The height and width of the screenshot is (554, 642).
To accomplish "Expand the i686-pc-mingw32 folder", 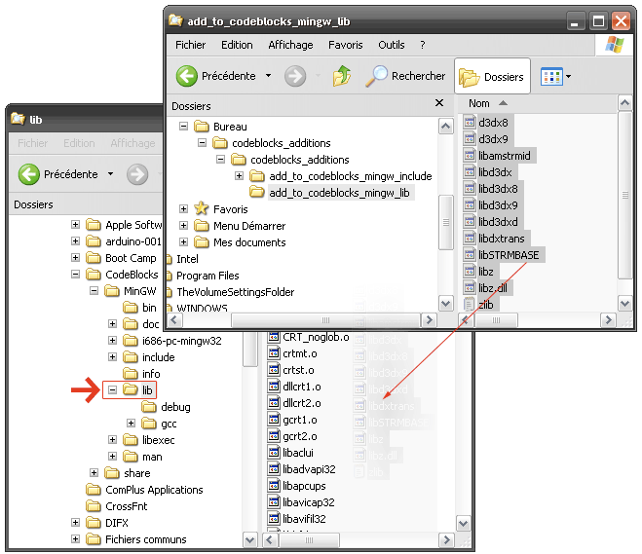I will (112, 341).
